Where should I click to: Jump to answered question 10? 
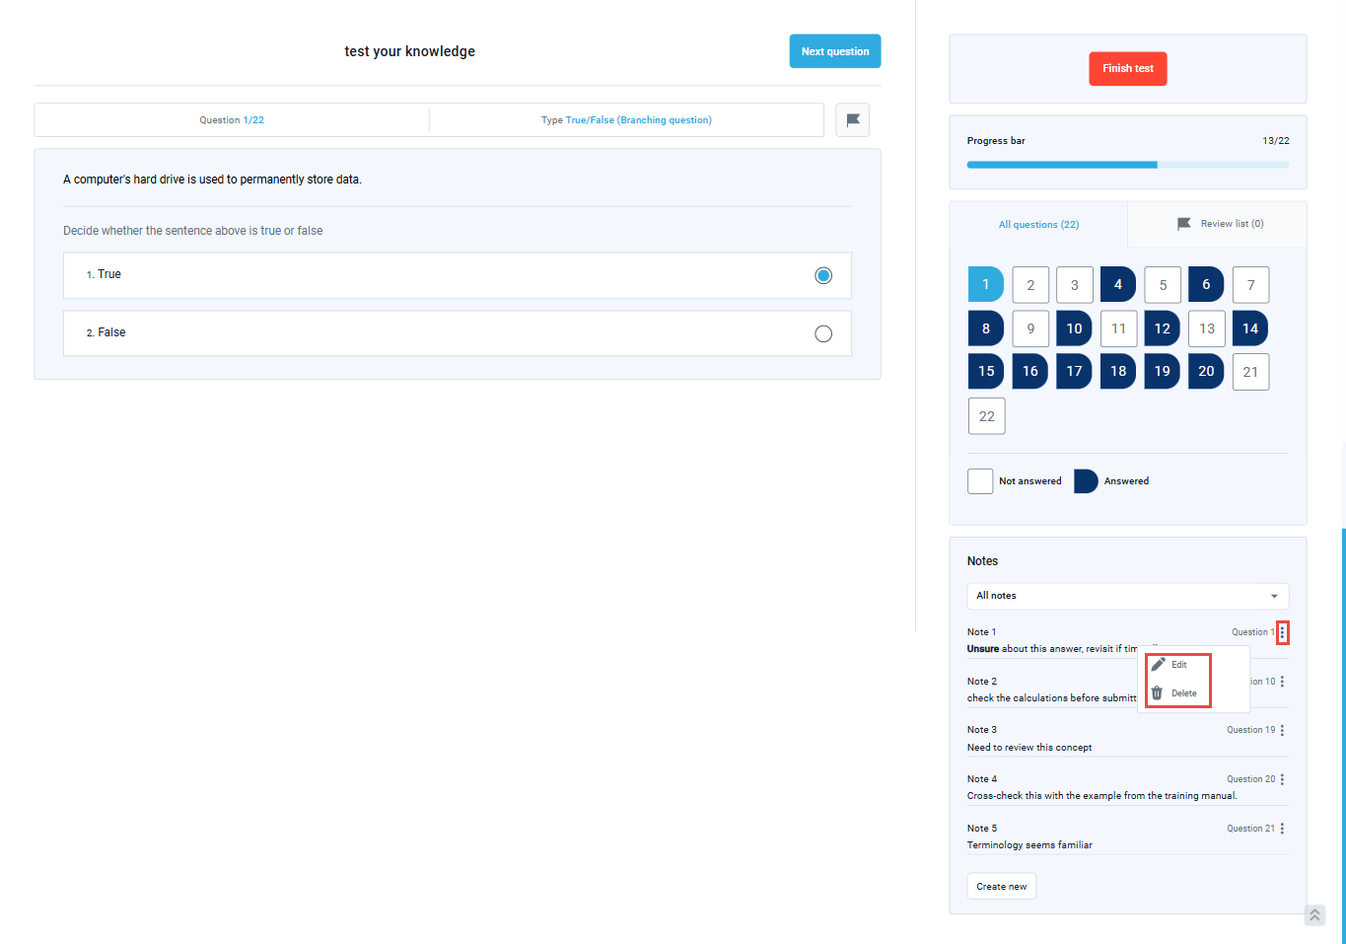(x=1075, y=328)
